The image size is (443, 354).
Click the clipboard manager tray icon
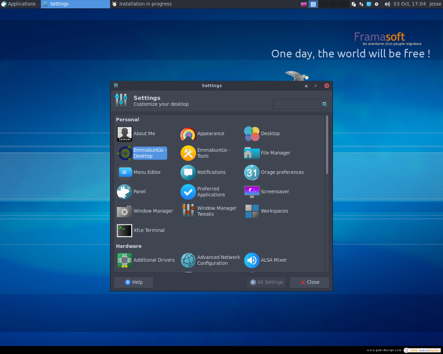coord(353,4)
